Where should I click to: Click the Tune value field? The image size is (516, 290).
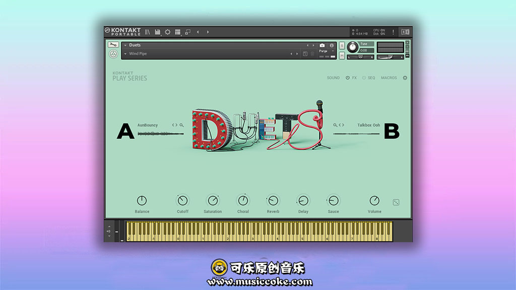click(366, 50)
